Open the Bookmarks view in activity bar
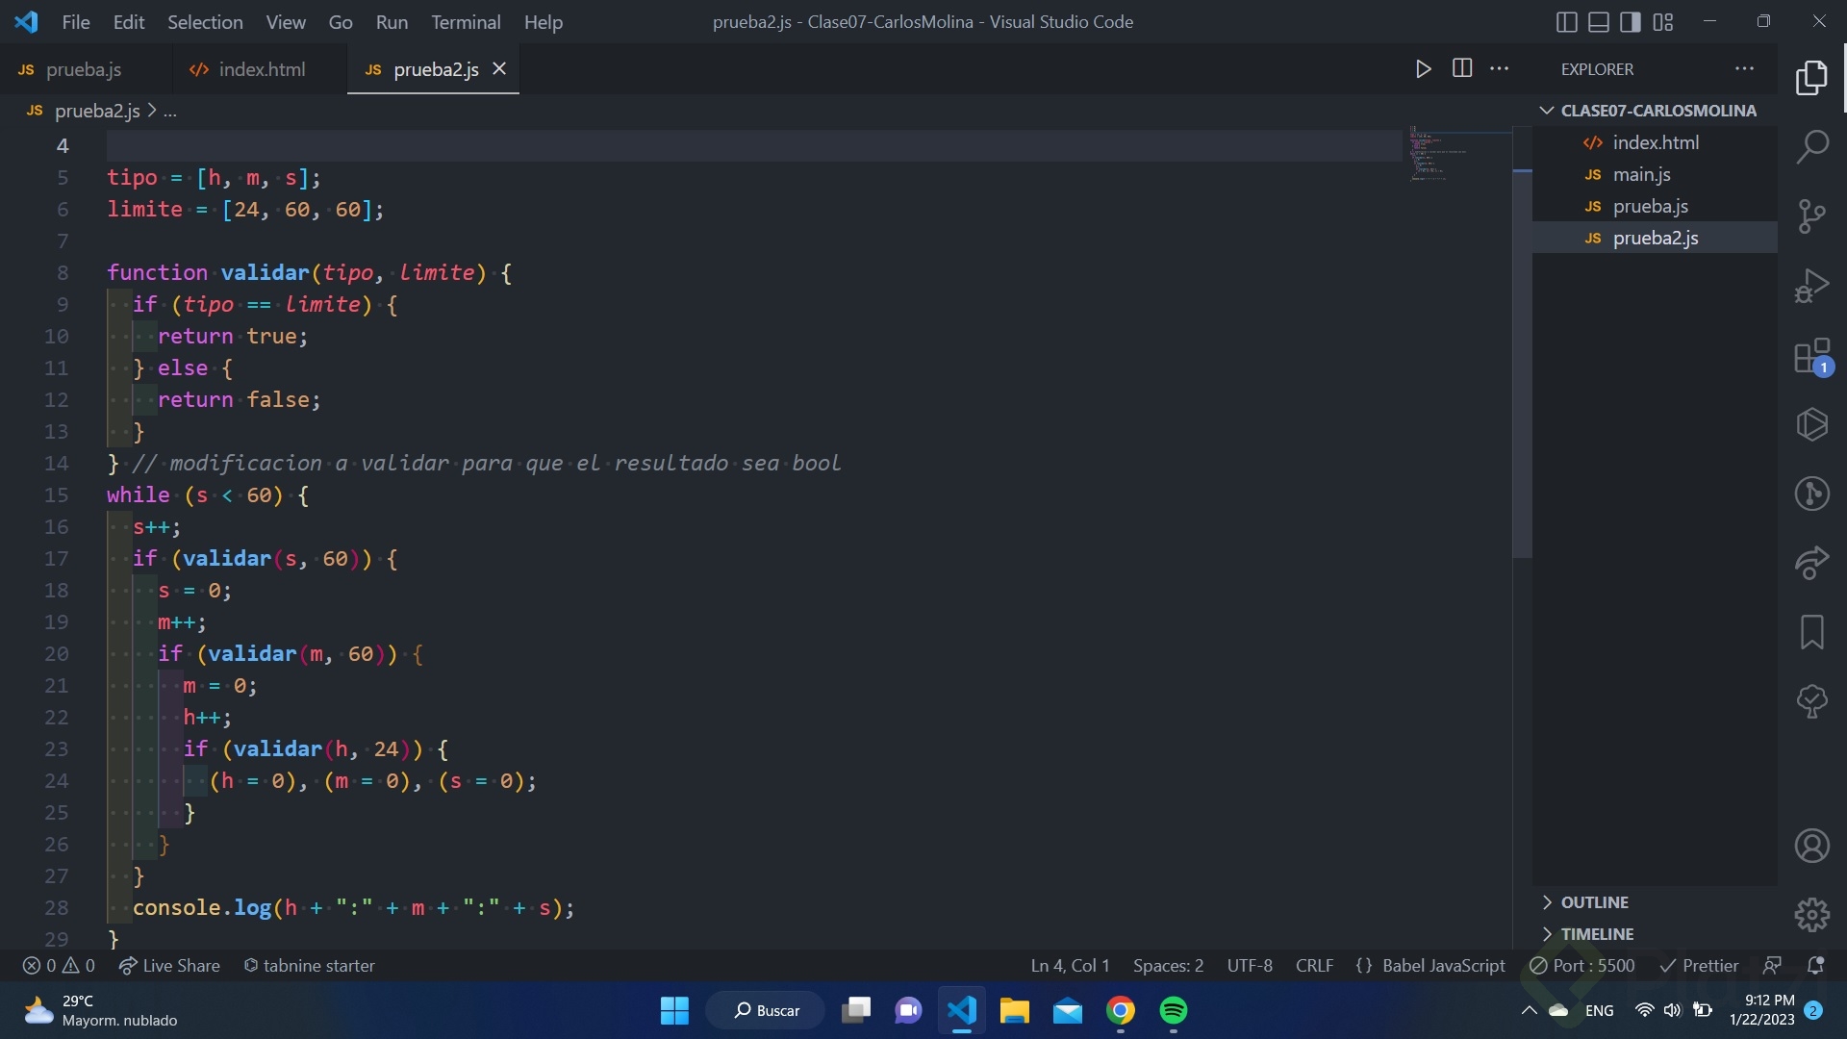Viewport: 1847px width, 1039px height. tap(1811, 632)
